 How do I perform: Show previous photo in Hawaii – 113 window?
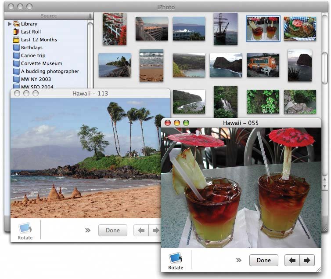click(141, 230)
